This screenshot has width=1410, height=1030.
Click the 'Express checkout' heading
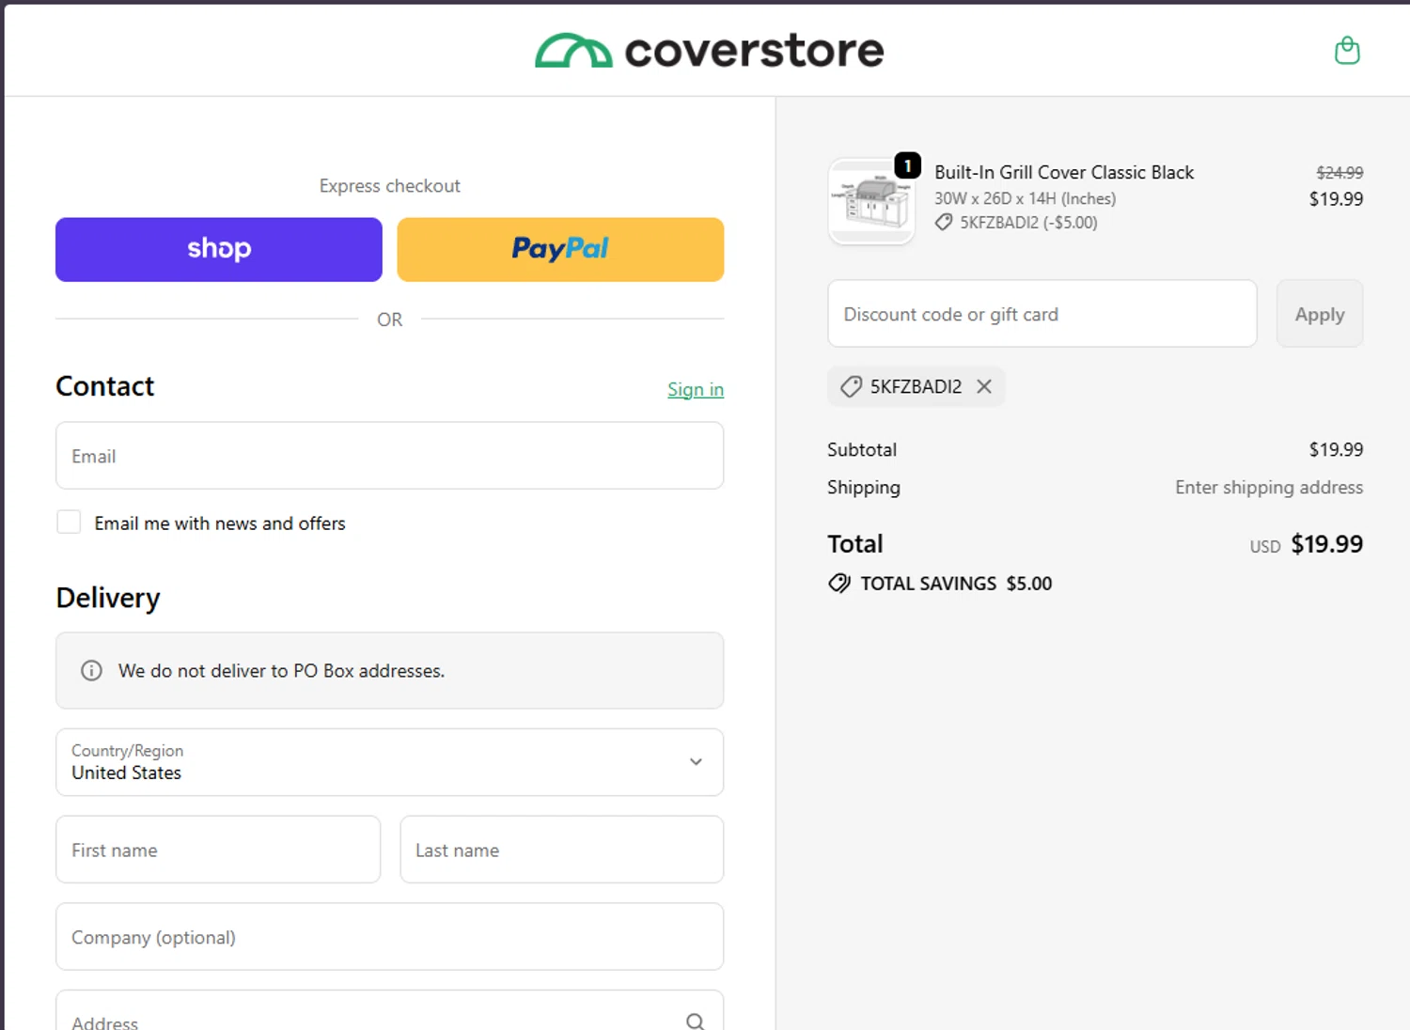coord(390,186)
